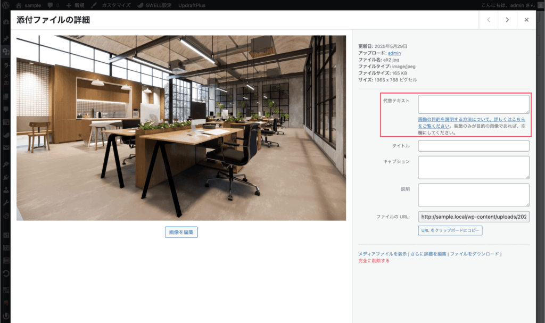Viewport: 545px width, 323px height.
Task: Copy URL with URLをクリップボードにコピー button
Action: pyautogui.click(x=450, y=230)
